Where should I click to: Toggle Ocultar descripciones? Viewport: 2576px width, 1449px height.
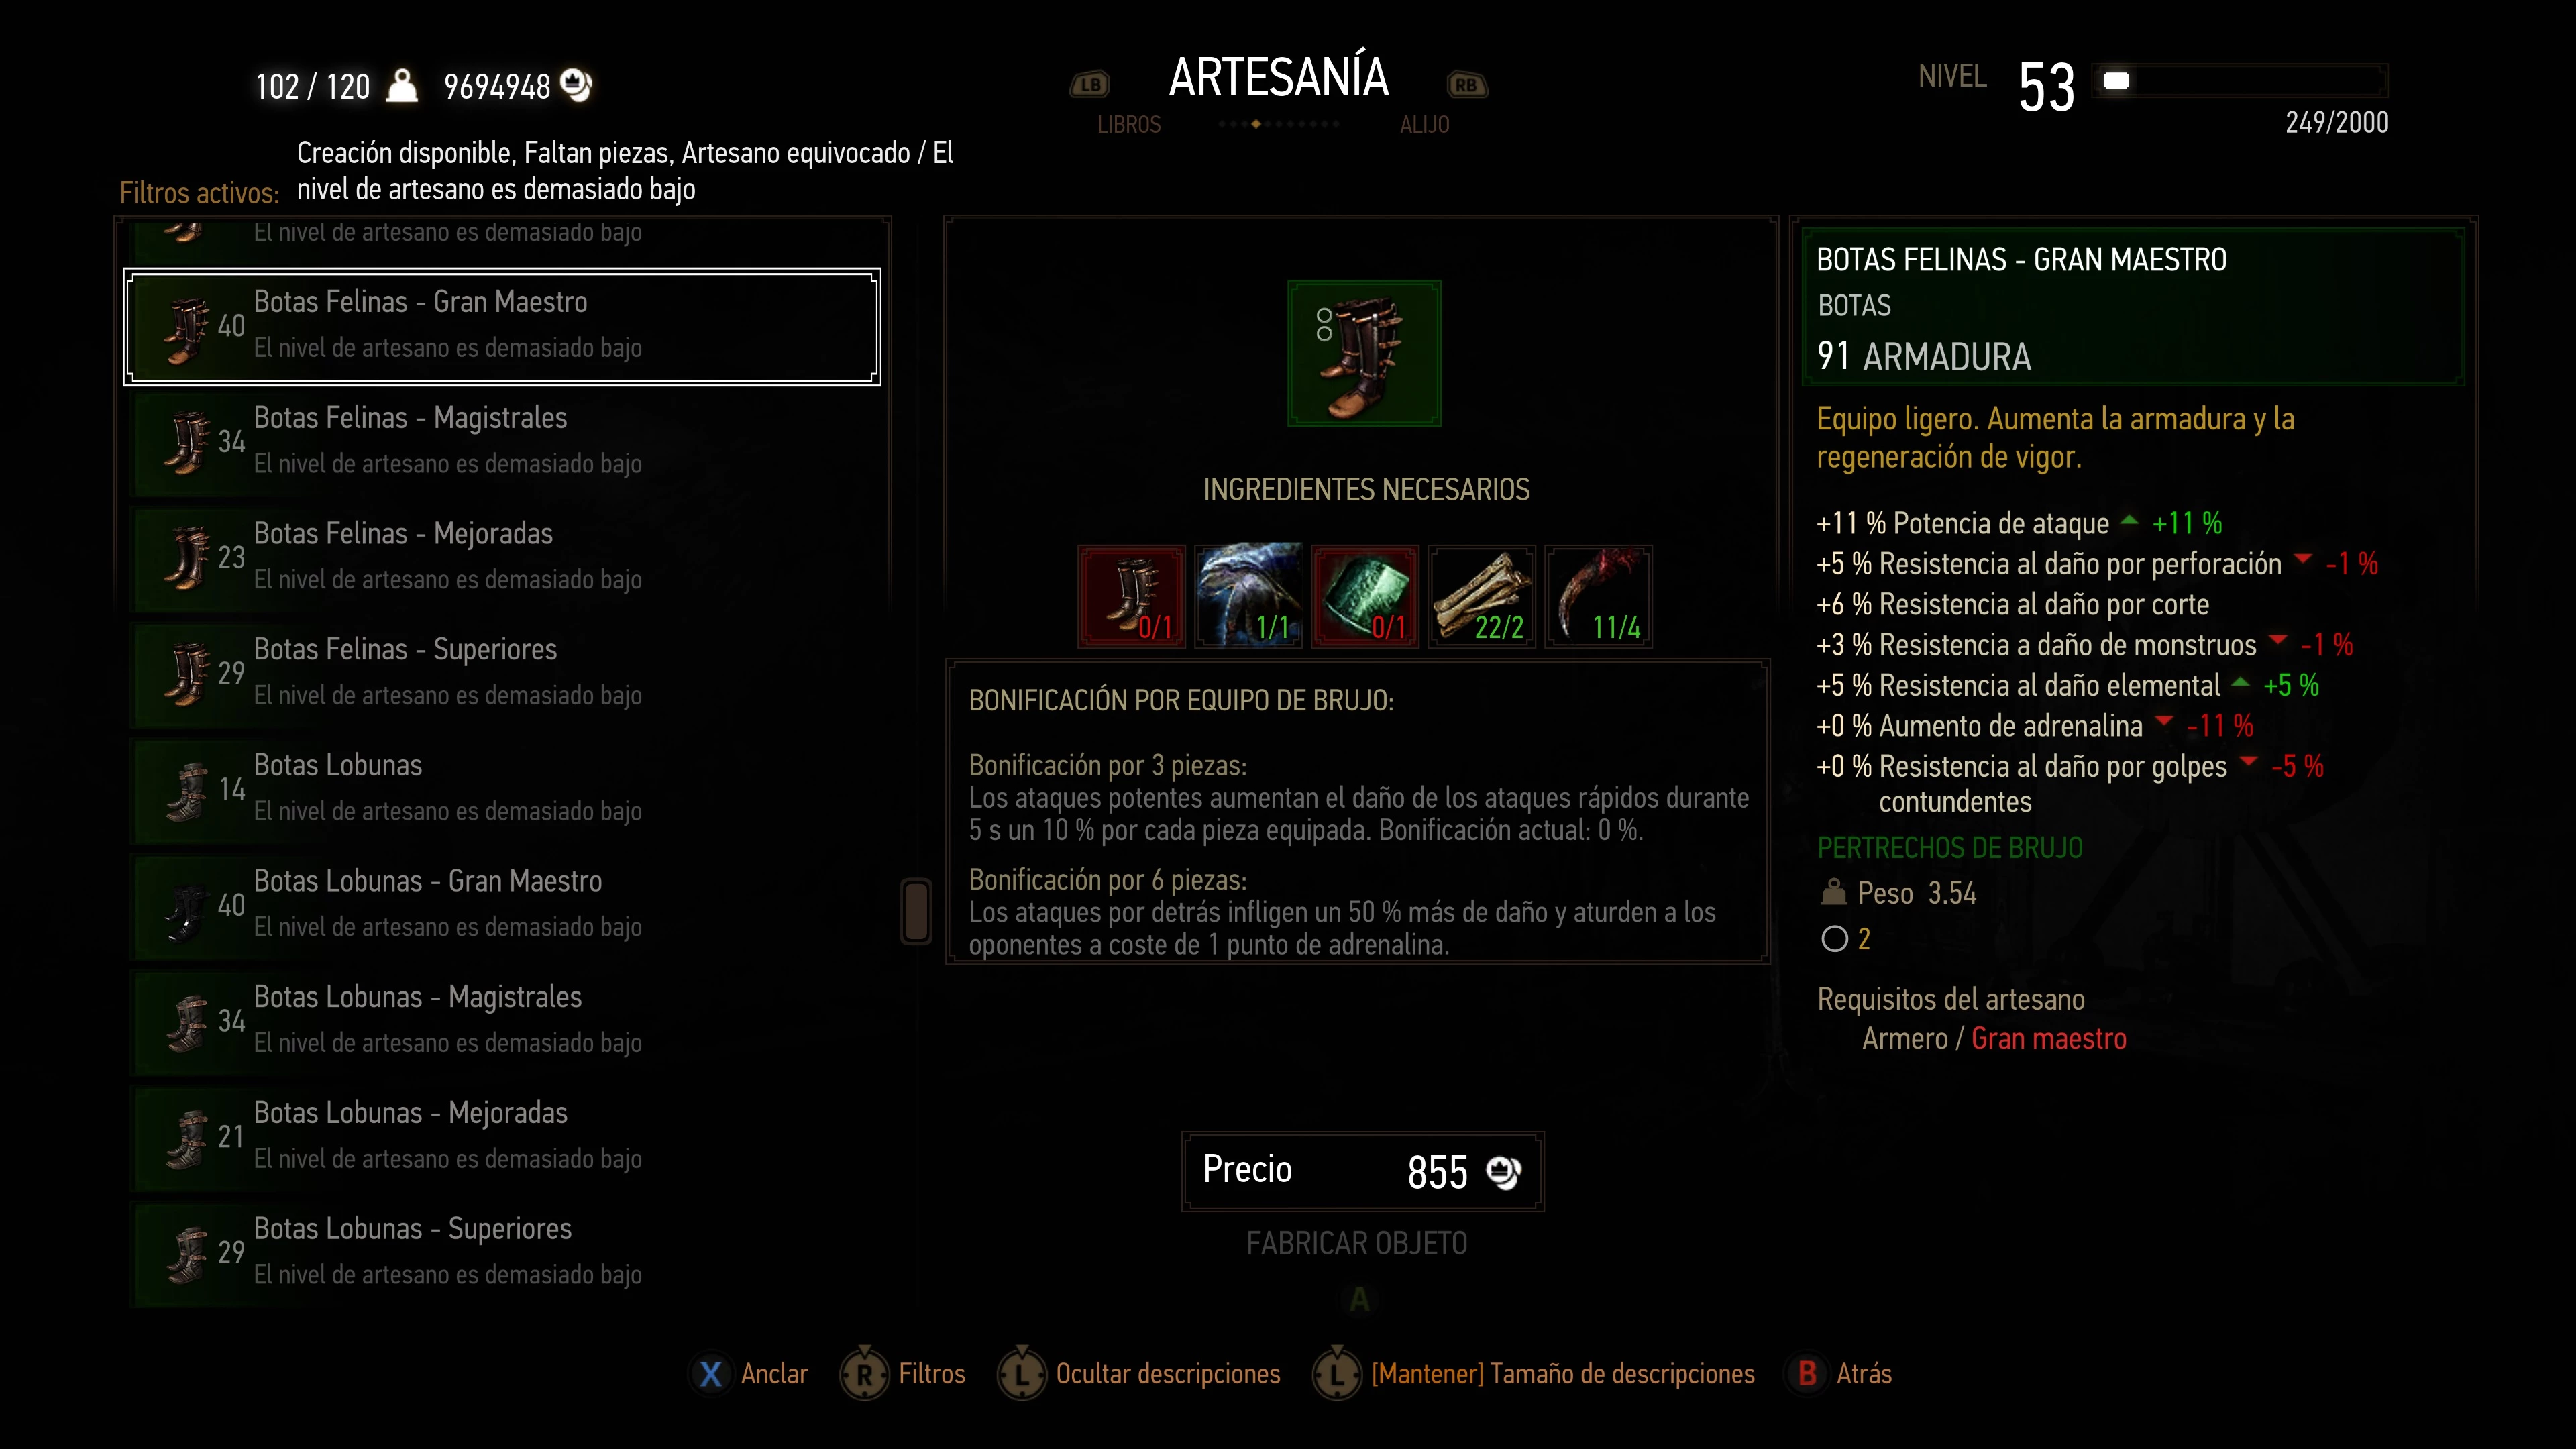[1139, 1374]
